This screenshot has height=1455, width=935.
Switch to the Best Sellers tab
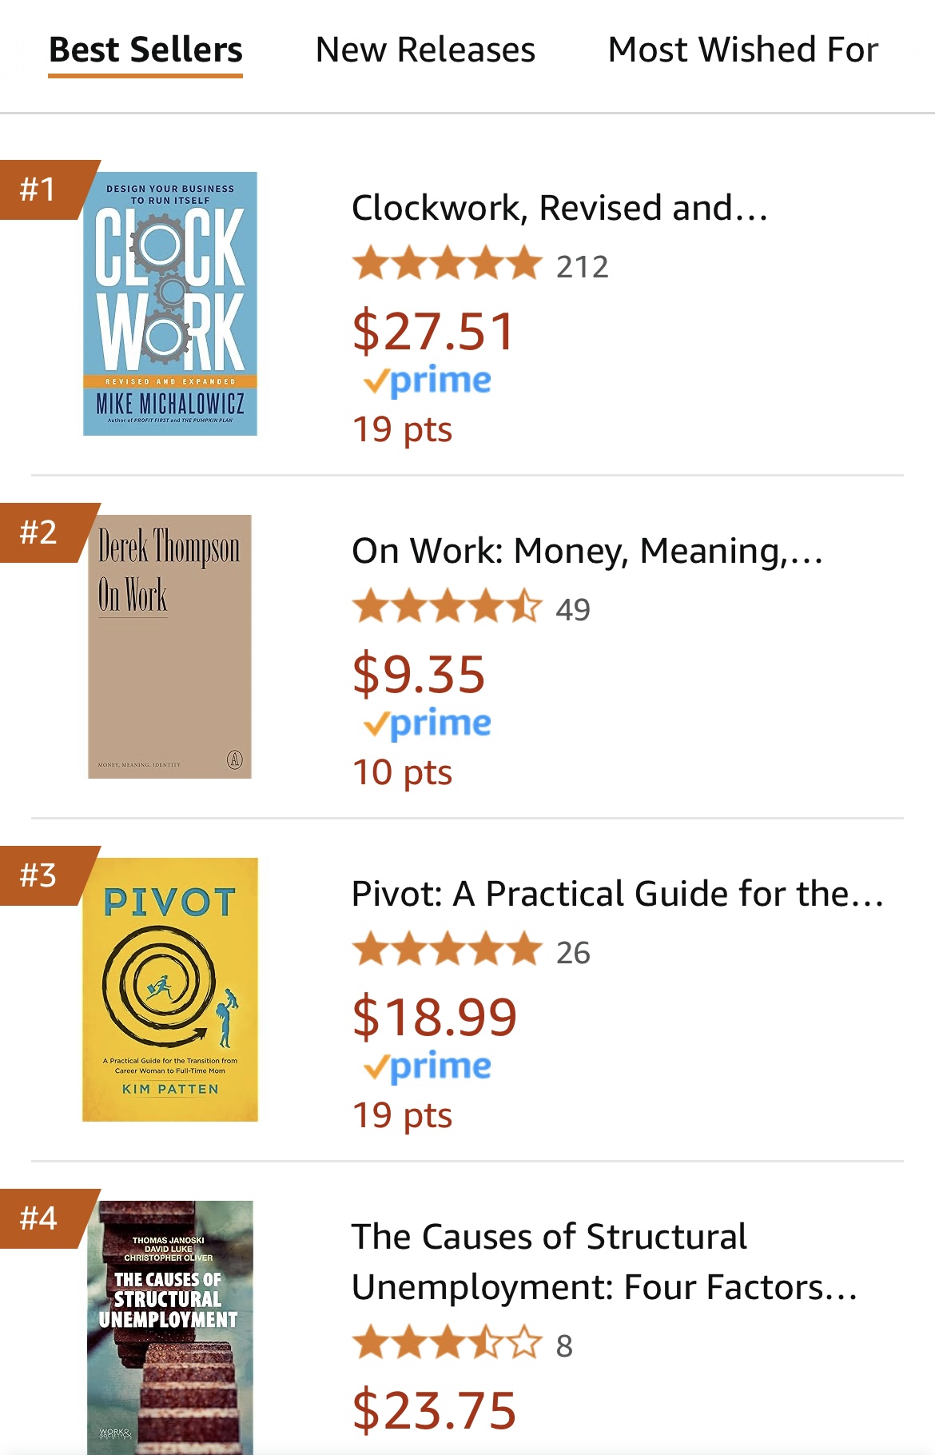[145, 50]
